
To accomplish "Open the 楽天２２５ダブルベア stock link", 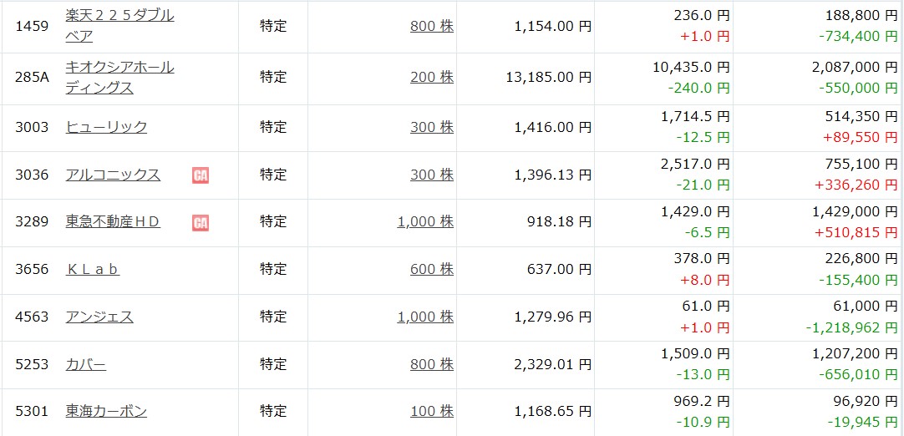I will (x=119, y=16).
